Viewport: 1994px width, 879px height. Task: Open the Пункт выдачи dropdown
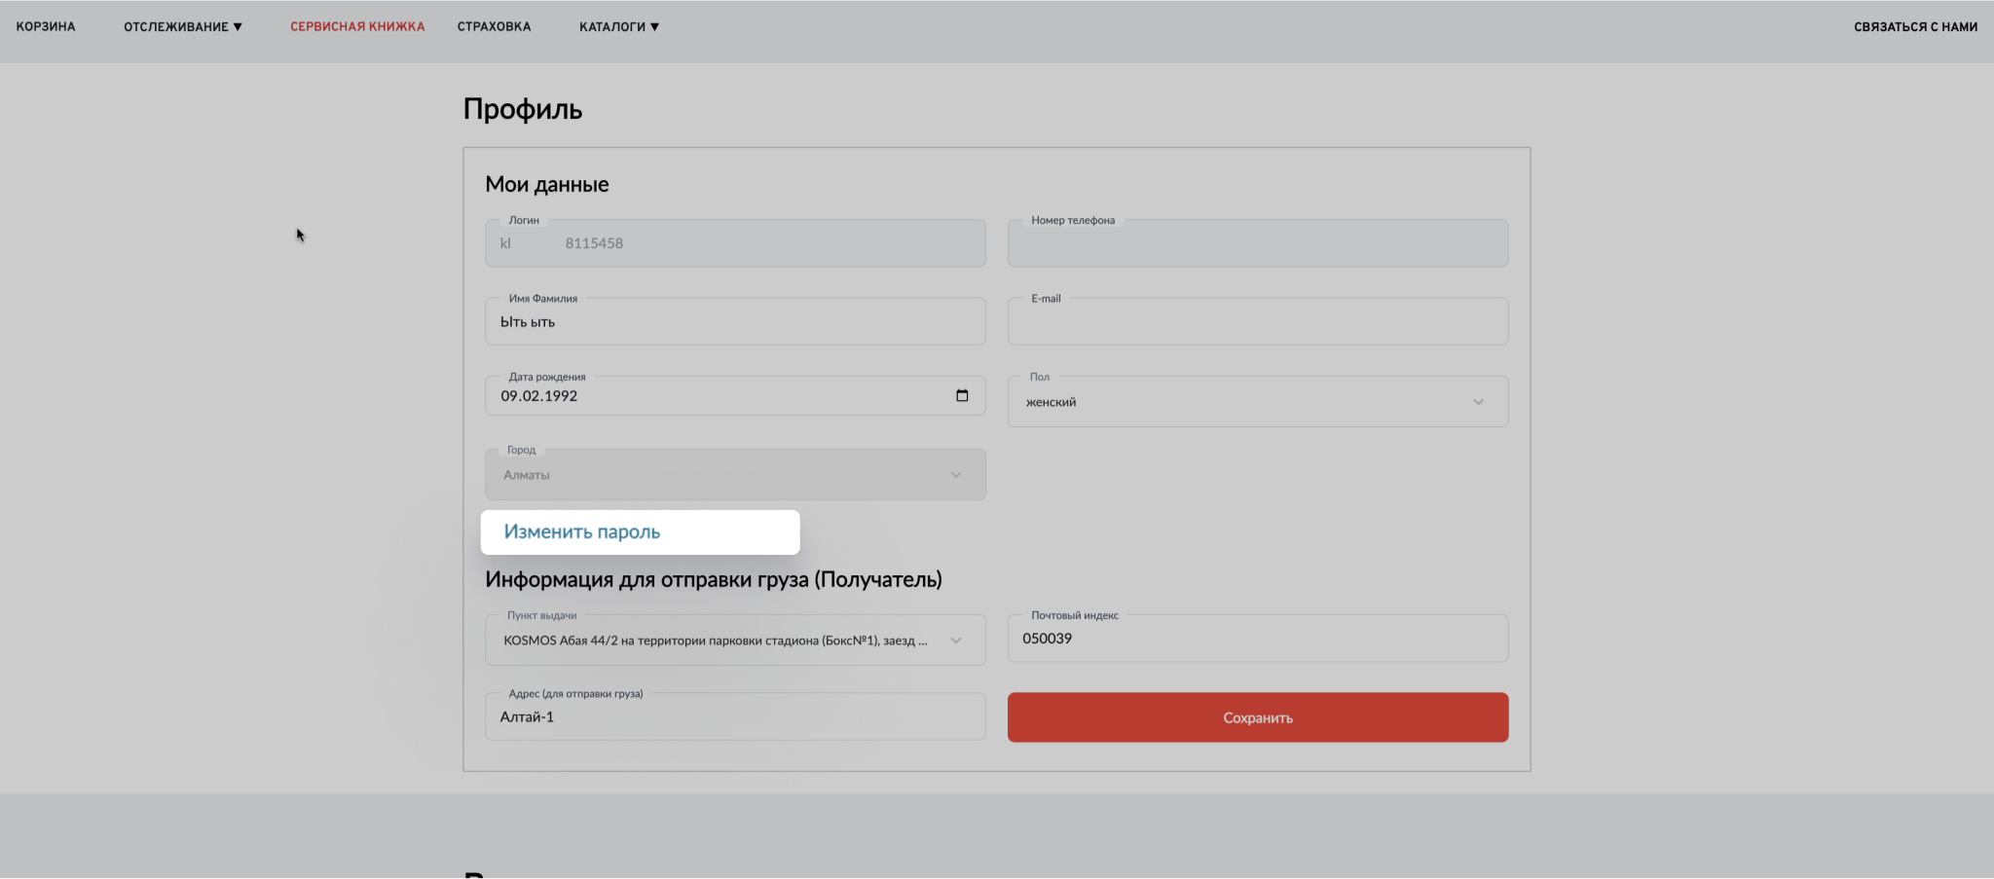pos(735,640)
